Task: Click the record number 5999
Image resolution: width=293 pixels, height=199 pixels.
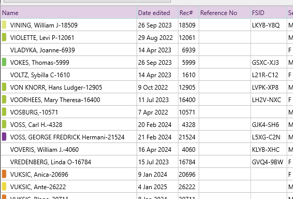Action: pos(189,63)
